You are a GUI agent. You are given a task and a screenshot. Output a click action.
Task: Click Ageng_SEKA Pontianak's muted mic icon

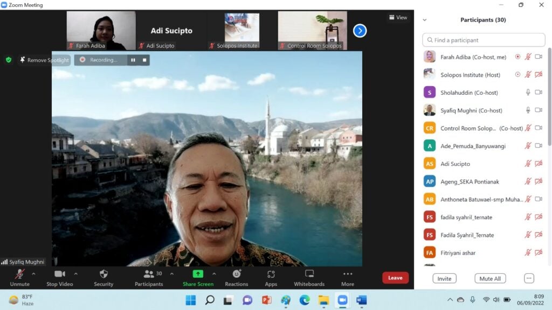(528, 181)
